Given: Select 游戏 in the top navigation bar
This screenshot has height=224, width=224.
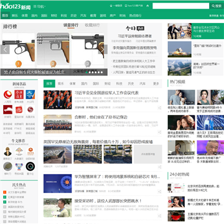Looking at the screenshot, I should coord(103,16).
